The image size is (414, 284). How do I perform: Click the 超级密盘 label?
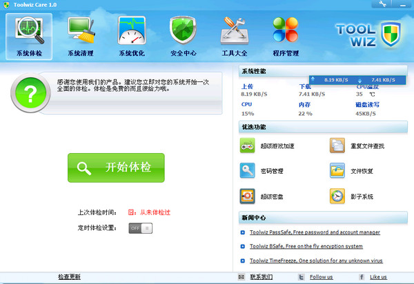pyautogui.click(x=272, y=196)
